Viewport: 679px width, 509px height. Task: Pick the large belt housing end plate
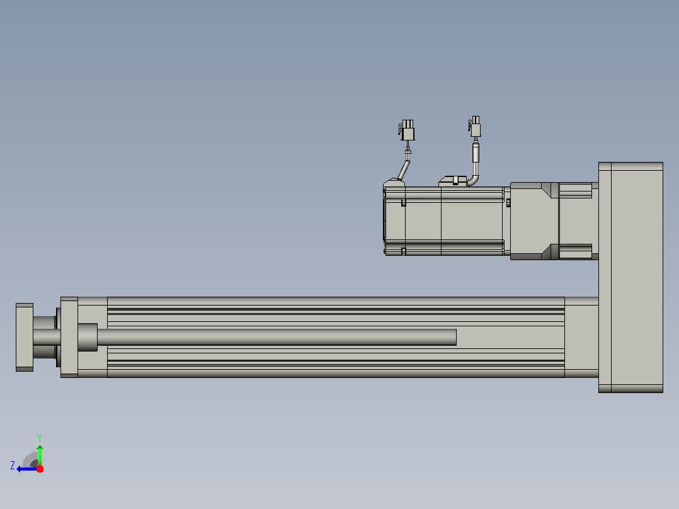point(630,277)
